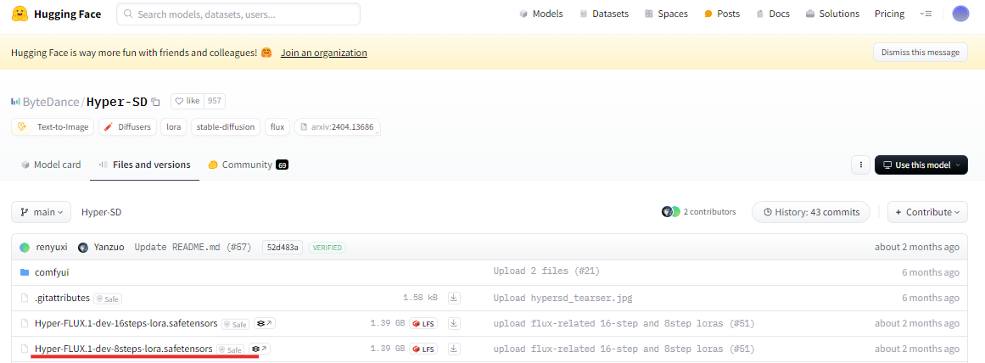Open the .gitattributes file
985x363 pixels.
coord(62,298)
